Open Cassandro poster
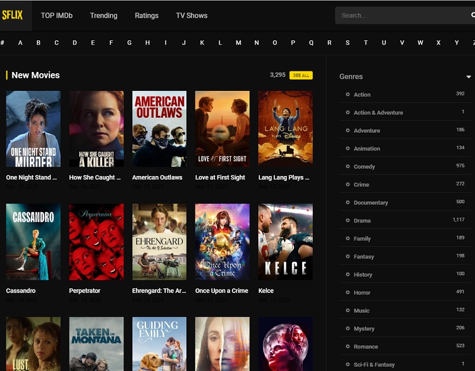This screenshot has width=475, height=371. 33,242
